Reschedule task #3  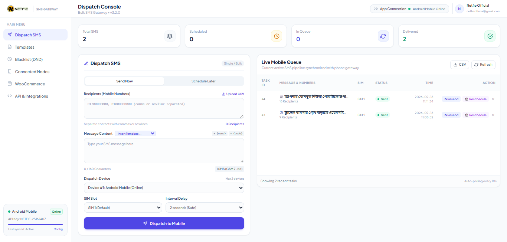click(476, 115)
